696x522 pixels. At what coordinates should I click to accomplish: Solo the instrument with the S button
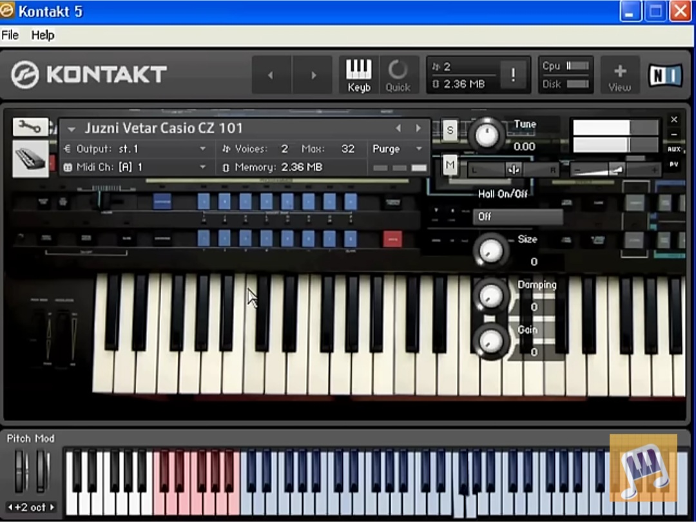(x=450, y=130)
